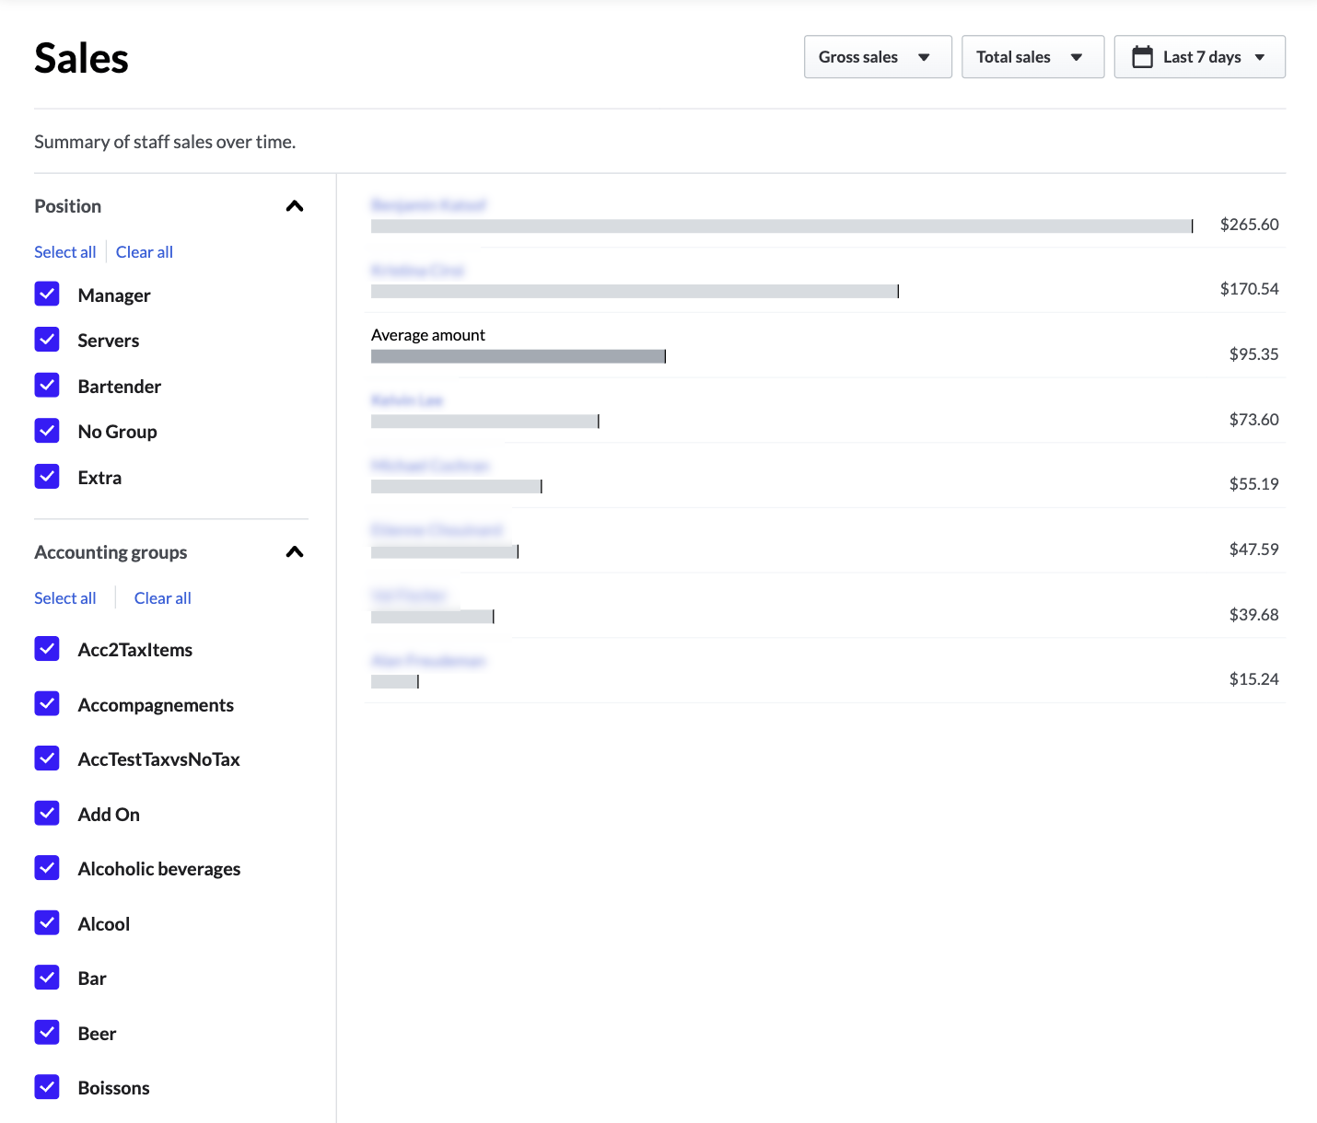1317x1123 pixels.
Task: Open the Total sales dropdown
Action: pos(1032,57)
